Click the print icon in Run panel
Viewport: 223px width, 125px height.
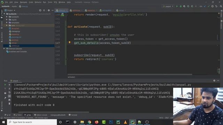[x=9, y=100]
